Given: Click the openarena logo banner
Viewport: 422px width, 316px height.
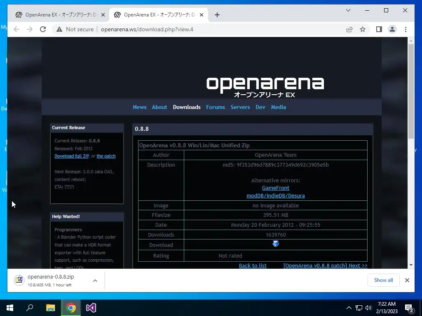Looking at the screenshot, I should pos(265,87).
